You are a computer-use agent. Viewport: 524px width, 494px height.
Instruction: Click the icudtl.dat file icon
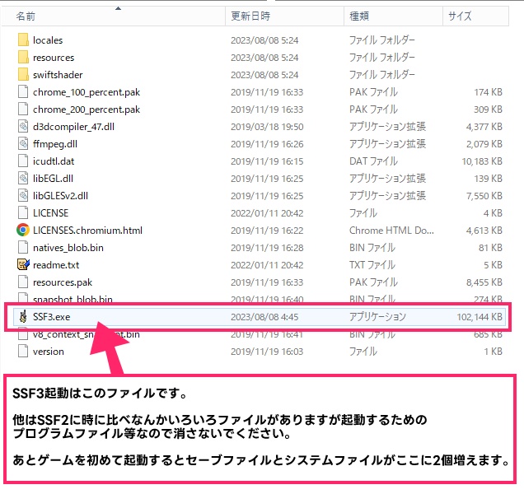(23, 161)
